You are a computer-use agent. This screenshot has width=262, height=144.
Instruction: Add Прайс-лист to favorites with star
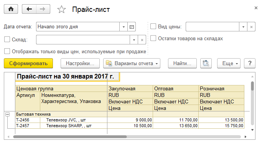pyautogui.click(x=61, y=9)
